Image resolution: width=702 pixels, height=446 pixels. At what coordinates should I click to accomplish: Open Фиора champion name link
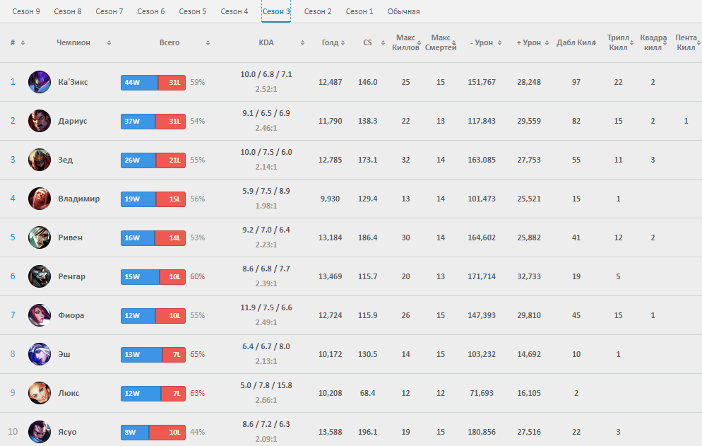71,315
